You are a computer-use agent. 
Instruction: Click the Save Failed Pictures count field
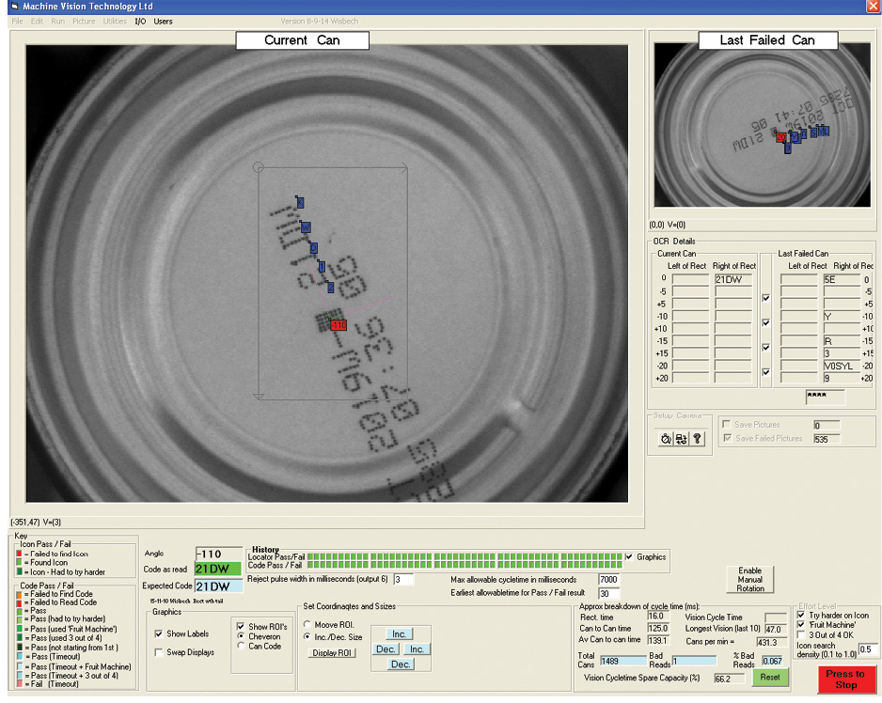827,439
